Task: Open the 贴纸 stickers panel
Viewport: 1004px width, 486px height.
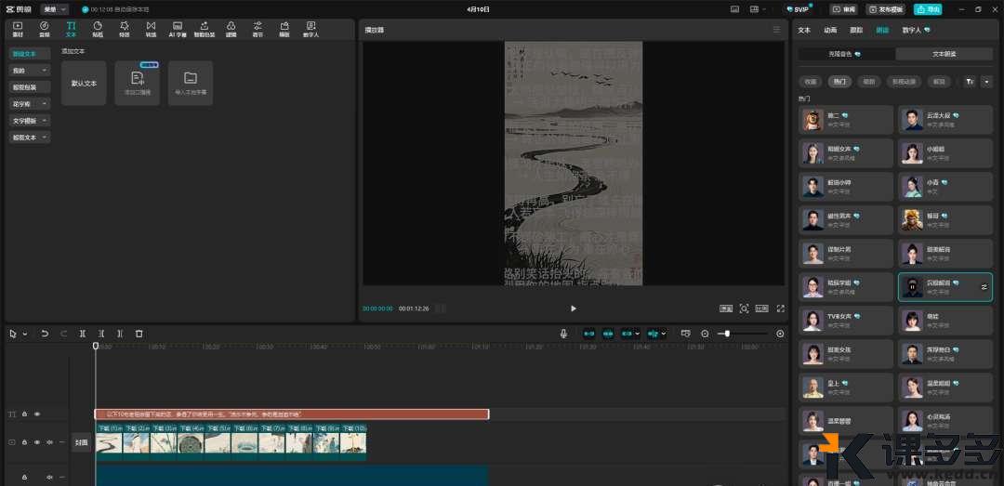Action: click(98, 29)
